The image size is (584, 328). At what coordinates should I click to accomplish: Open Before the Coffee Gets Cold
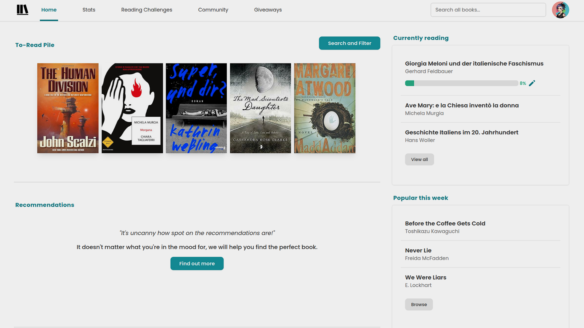click(x=445, y=224)
